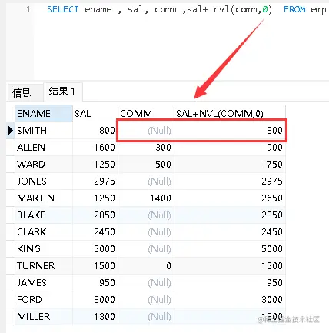Screen dimensions: 329x333
Task: Click the FROM keyword in the query
Action: [294, 9]
